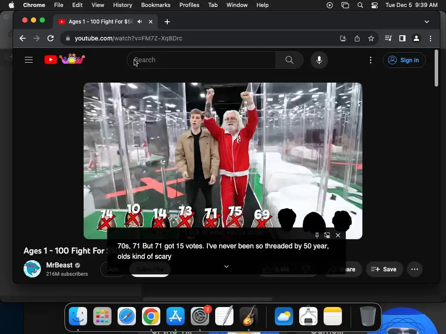446x334 pixels.
Task: Open the Apple menu
Action: 11,5
